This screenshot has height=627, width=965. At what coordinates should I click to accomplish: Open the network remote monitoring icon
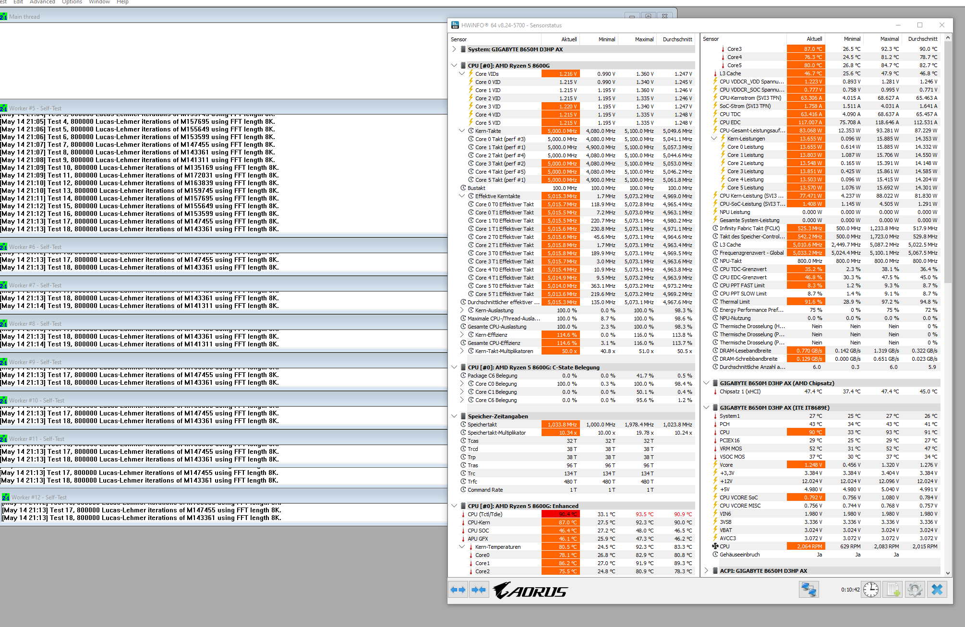click(x=808, y=590)
